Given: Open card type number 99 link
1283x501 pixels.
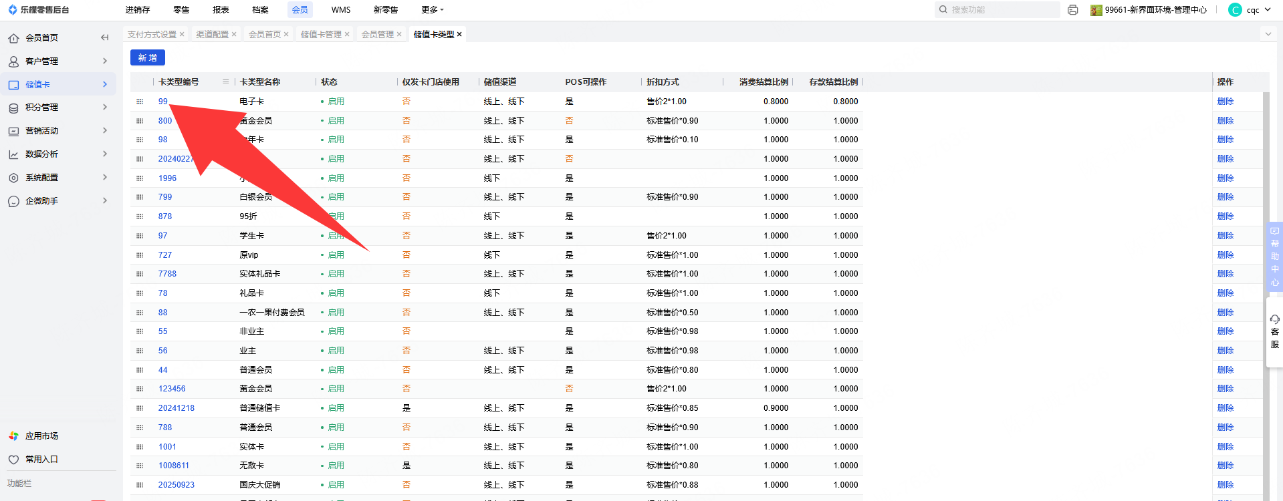Looking at the screenshot, I should pyautogui.click(x=163, y=102).
